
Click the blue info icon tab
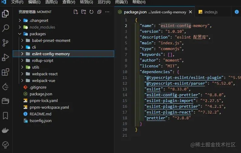(x=237, y=12)
